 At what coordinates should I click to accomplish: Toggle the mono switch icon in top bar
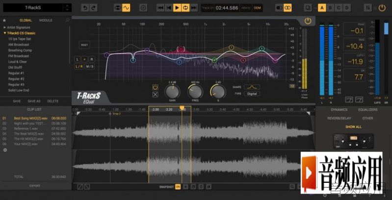(279, 8)
